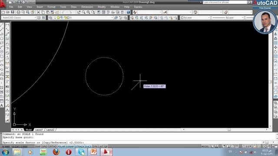Viewport: 278px width, 156px height.
Task: Click the Cut scissors icon
Action: 38,12
